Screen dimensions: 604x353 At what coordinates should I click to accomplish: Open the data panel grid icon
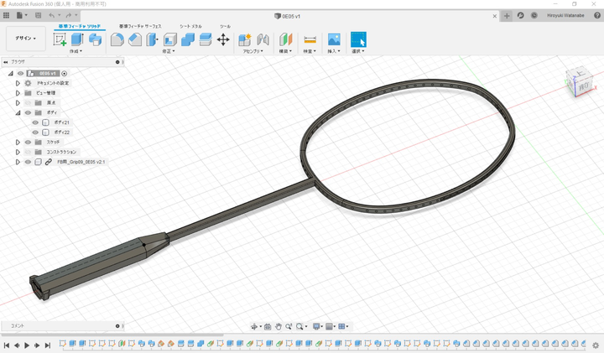click(x=7, y=15)
